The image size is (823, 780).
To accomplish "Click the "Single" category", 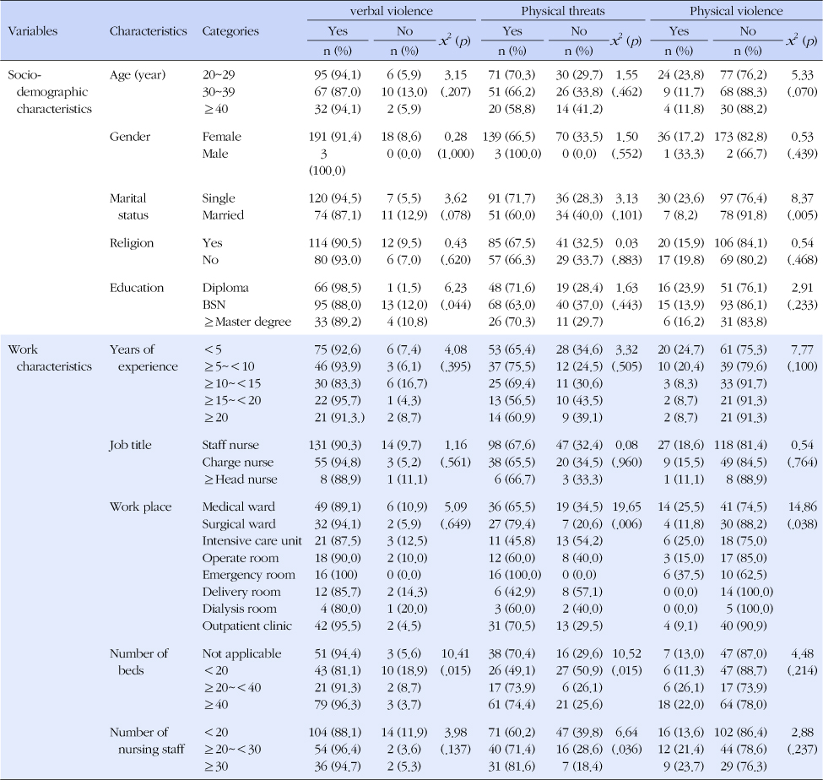I will [x=219, y=198].
